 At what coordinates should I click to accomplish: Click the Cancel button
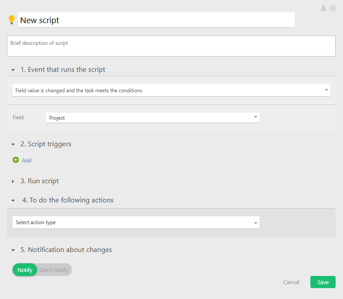[291, 282]
